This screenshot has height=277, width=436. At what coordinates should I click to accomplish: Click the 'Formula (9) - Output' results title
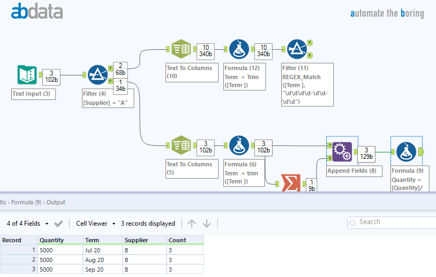tap(38, 202)
